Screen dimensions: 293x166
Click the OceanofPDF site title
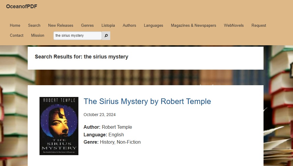22,6
